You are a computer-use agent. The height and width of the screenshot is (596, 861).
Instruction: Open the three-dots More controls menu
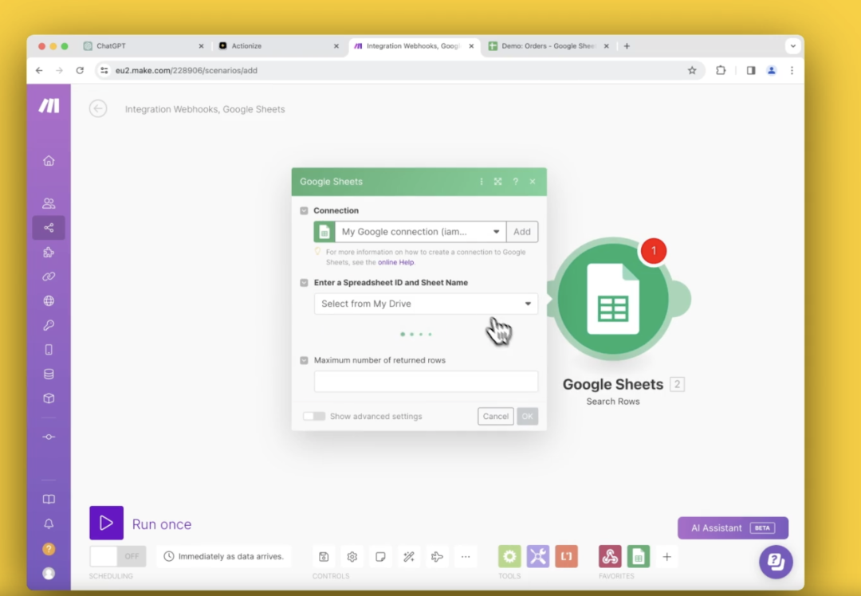(x=466, y=556)
